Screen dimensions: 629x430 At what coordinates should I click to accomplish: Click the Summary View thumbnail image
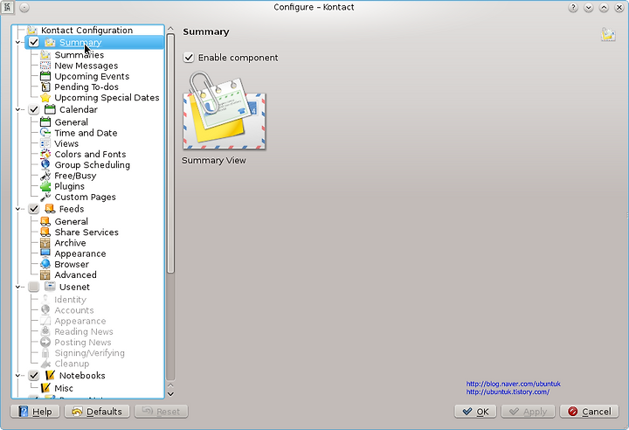[224, 110]
